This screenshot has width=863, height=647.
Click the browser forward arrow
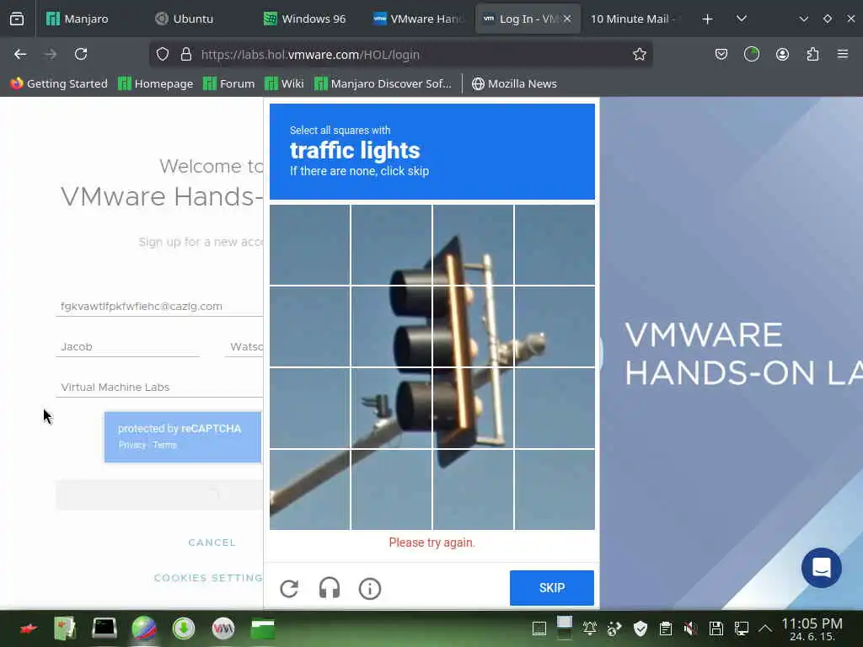51,54
